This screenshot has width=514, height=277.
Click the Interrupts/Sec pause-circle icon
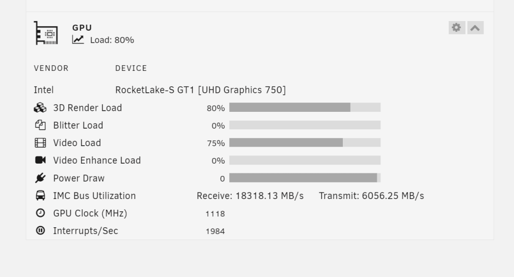pyautogui.click(x=40, y=230)
